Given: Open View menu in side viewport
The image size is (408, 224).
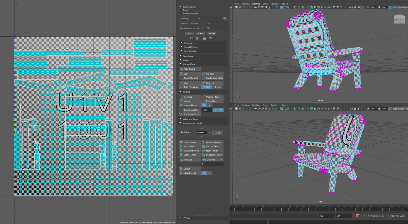Looking at the screenshot, I should (237, 105).
